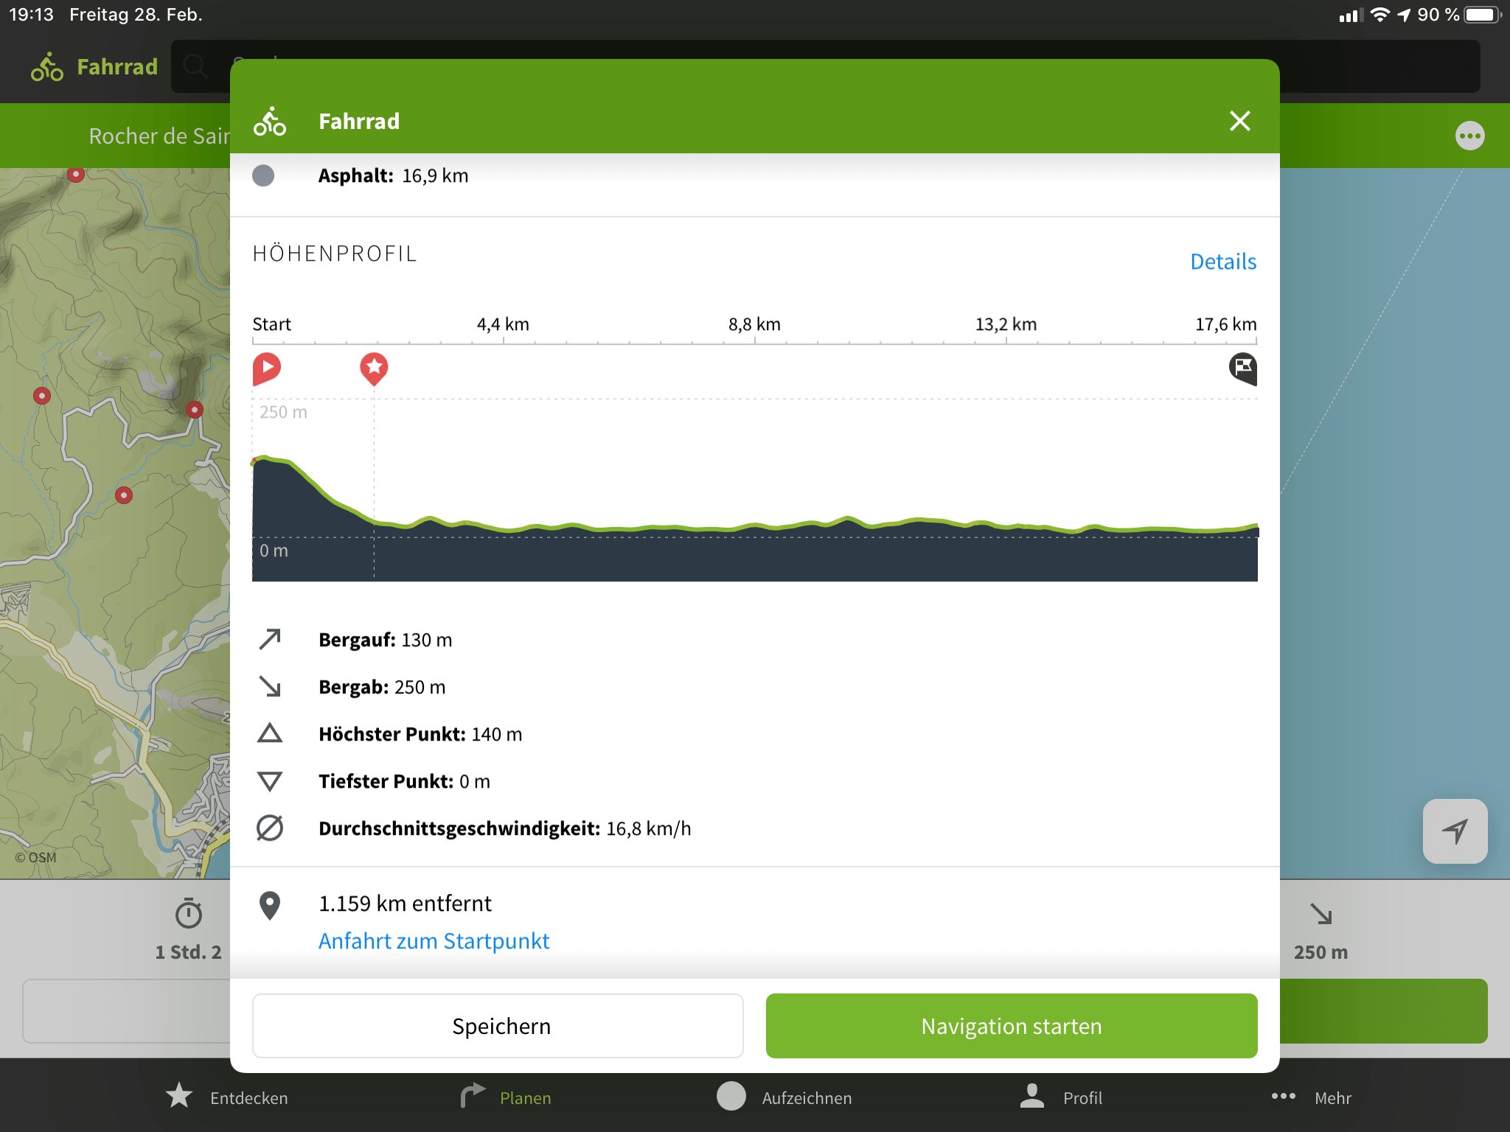This screenshot has width=1510, height=1132.
Task: Tap the battery indicator in status bar
Action: [x=1483, y=15]
